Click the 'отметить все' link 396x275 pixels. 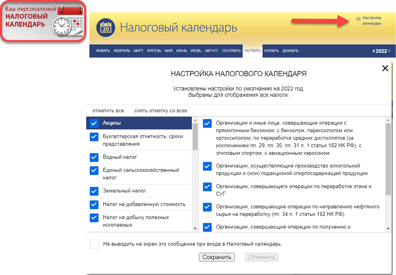108,111
